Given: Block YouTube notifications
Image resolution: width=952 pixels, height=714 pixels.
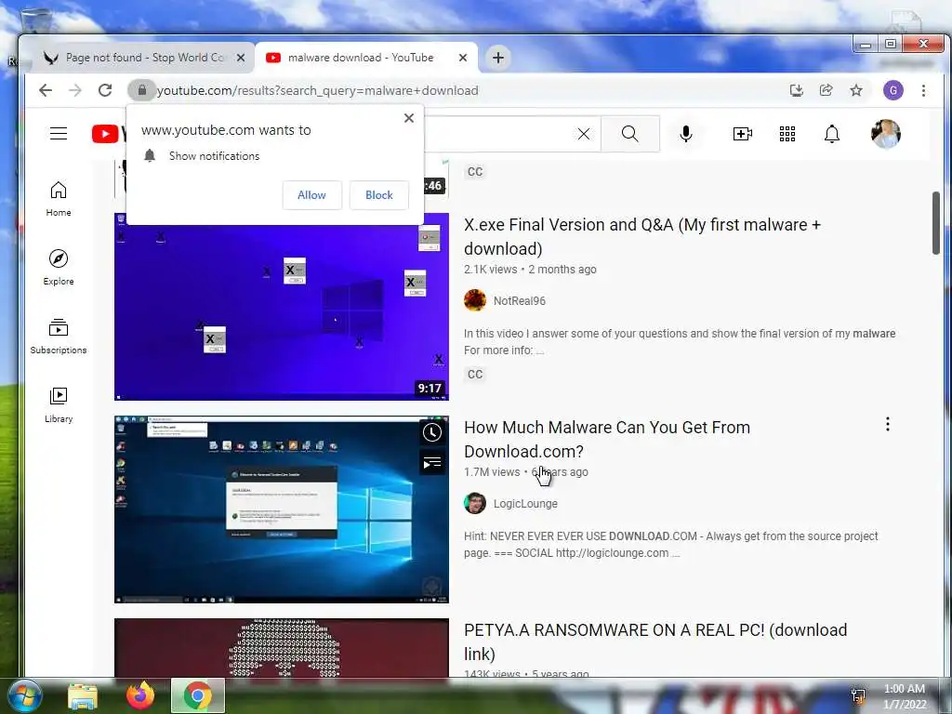Looking at the screenshot, I should coord(379,195).
